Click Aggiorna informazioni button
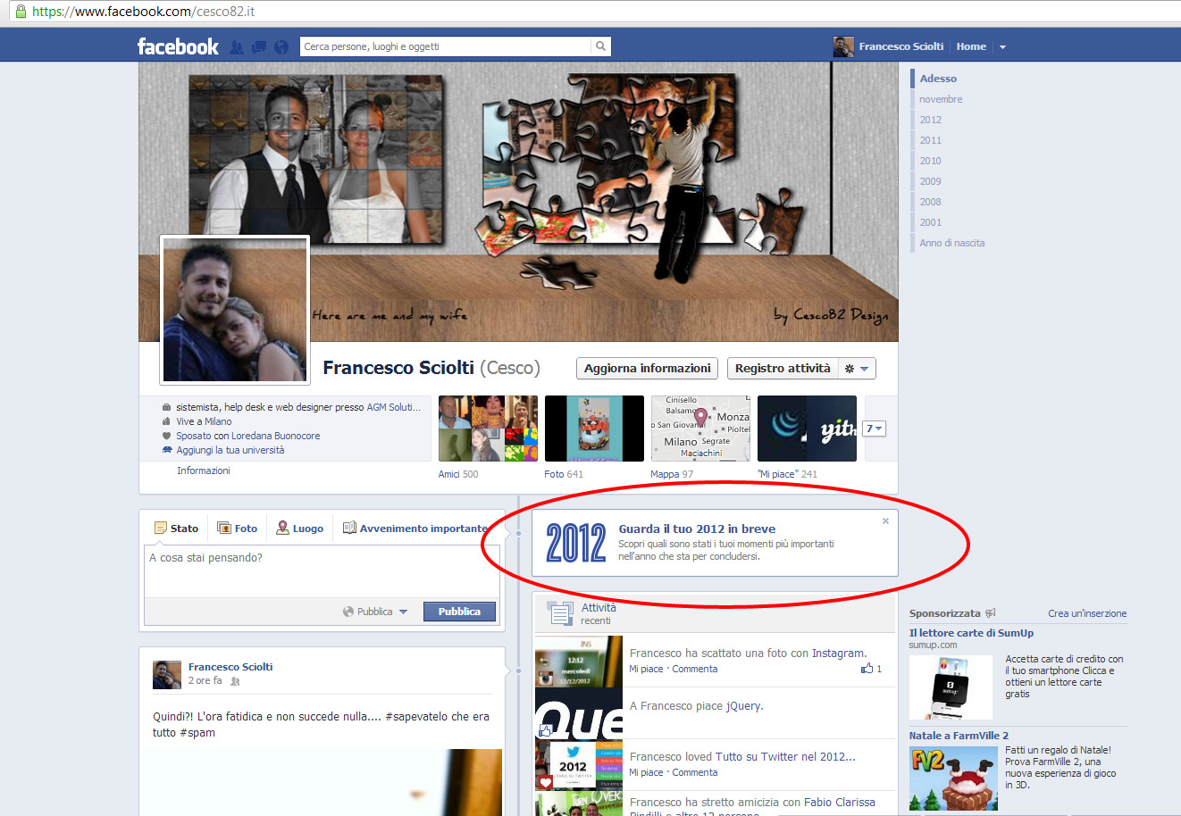This screenshot has height=816, width=1181. (x=648, y=368)
